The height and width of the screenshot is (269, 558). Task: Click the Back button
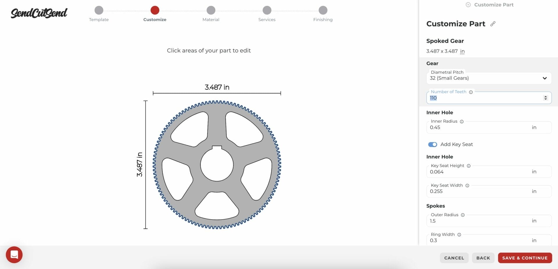[483, 258]
